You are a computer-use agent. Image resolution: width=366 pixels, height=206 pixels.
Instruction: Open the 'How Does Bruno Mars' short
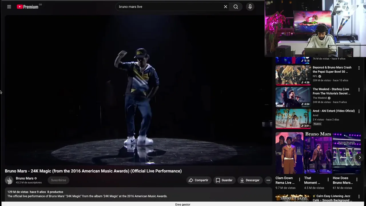[347, 153]
